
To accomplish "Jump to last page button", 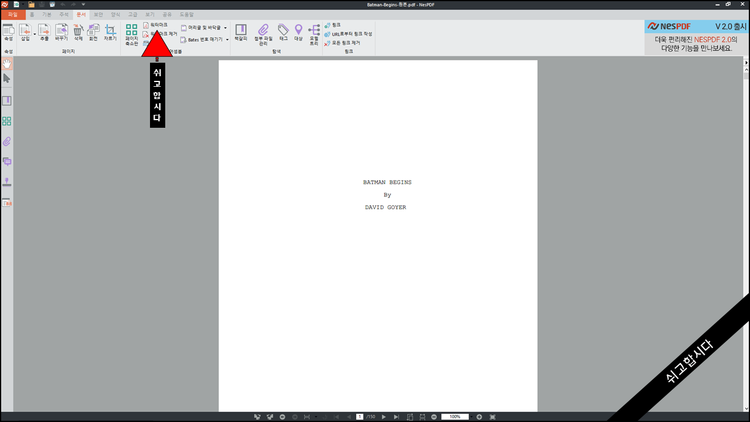I will tap(397, 417).
